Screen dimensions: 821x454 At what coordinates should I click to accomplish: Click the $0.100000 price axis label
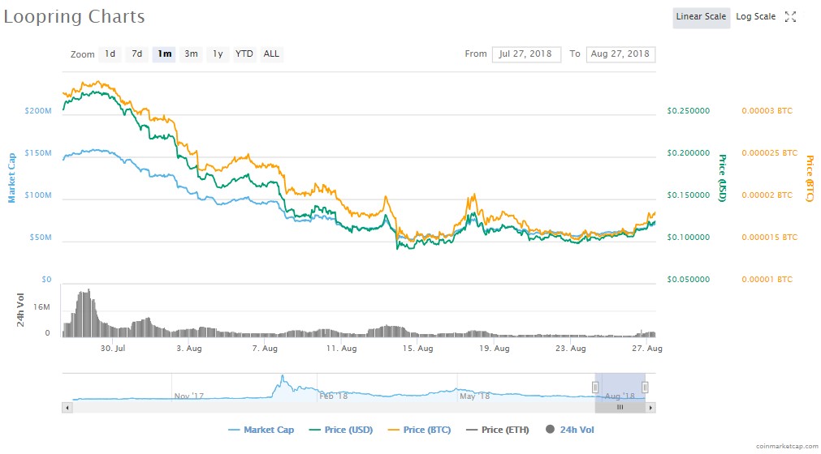[689, 238]
